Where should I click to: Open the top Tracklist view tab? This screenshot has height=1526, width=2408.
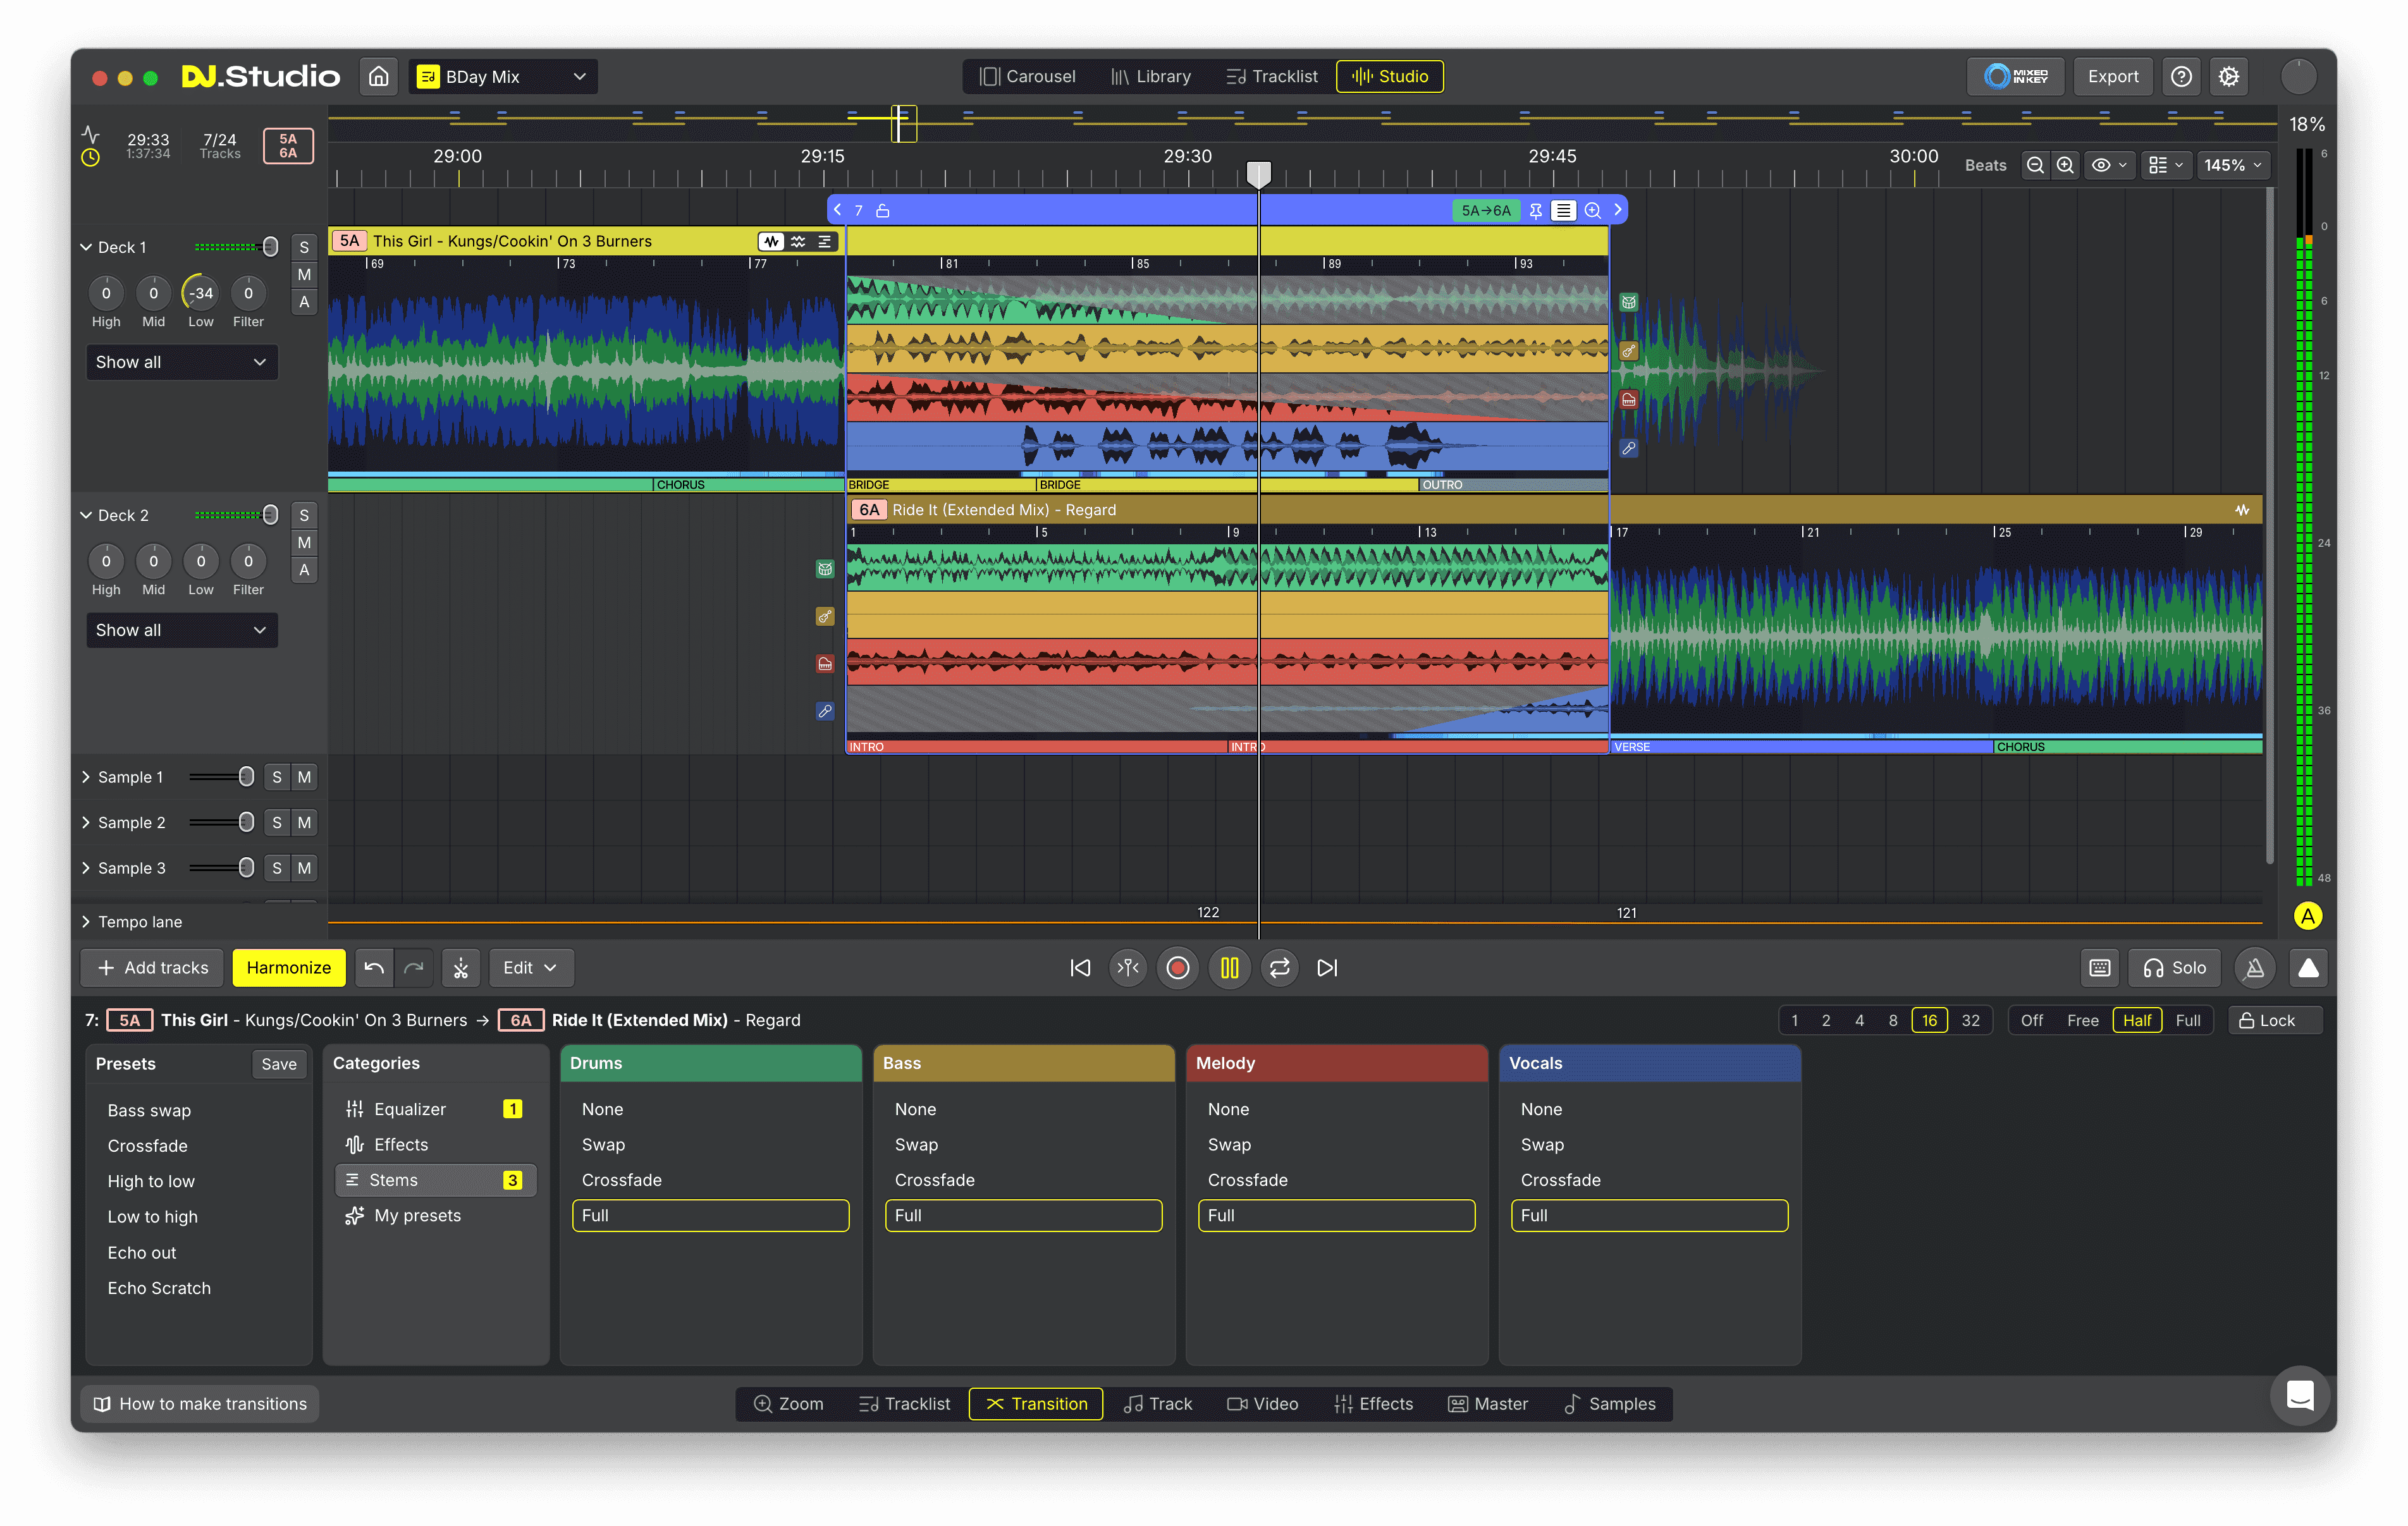1271,76
